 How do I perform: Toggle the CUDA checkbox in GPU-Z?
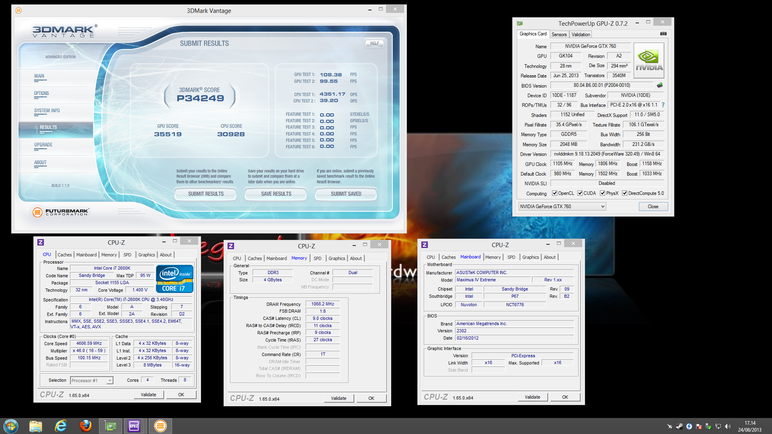pos(580,193)
